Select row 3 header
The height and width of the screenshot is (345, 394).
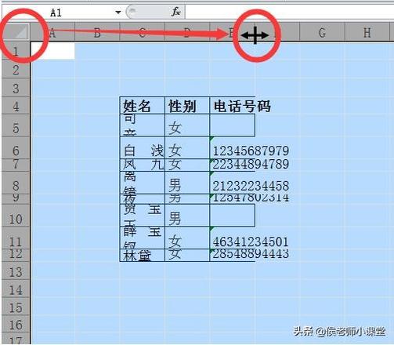pyautogui.click(x=16, y=88)
